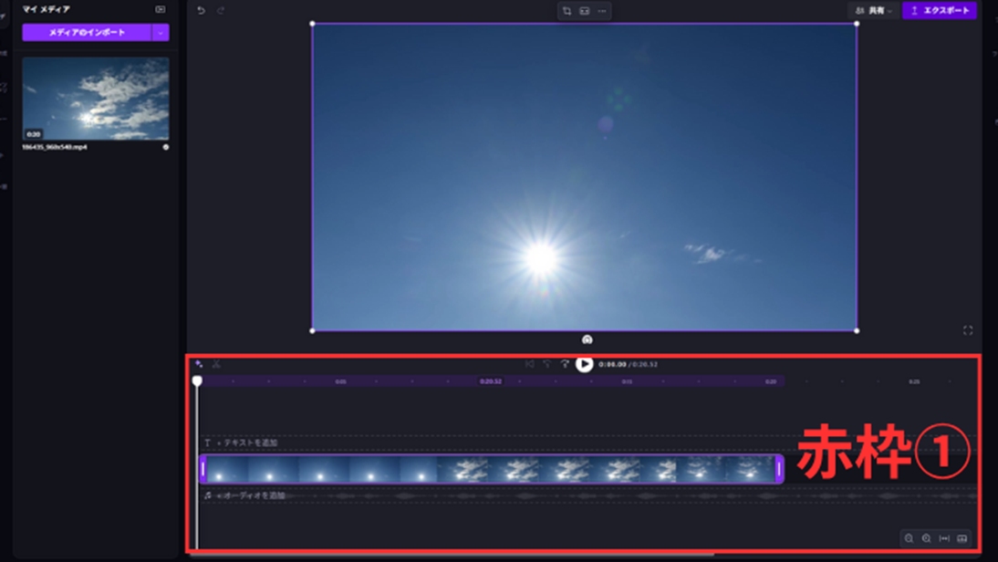998x562 pixels.
Task: Click the undo arrow icon
Action: (x=201, y=11)
